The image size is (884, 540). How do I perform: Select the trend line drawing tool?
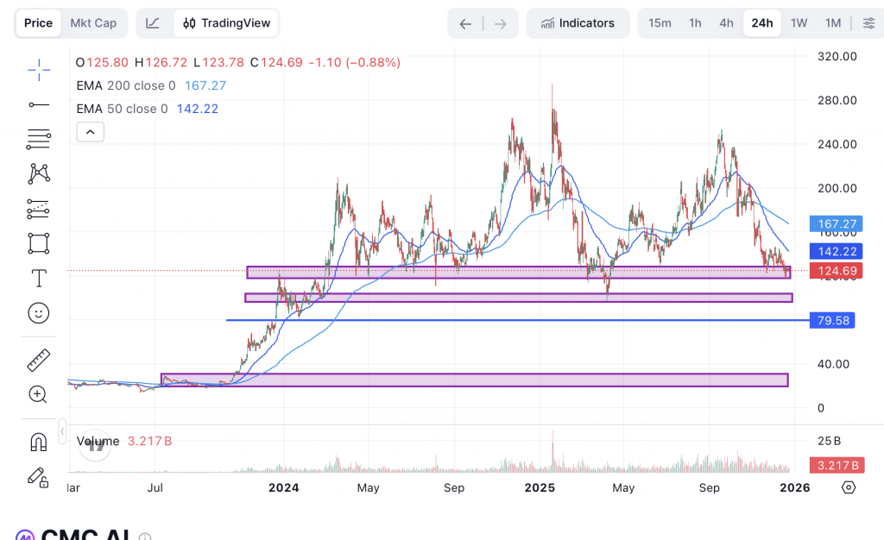tap(38, 104)
